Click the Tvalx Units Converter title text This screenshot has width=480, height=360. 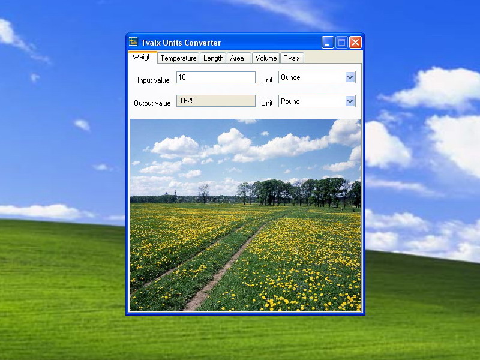(181, 43)
